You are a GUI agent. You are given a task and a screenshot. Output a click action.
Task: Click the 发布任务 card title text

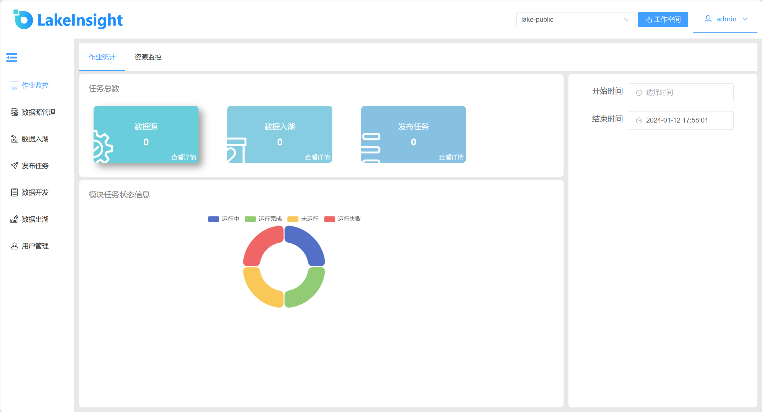[x=413, y=127]
